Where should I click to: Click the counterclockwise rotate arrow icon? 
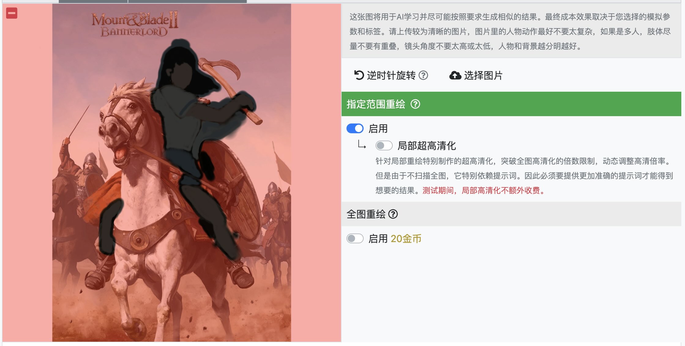coord(359,75)
